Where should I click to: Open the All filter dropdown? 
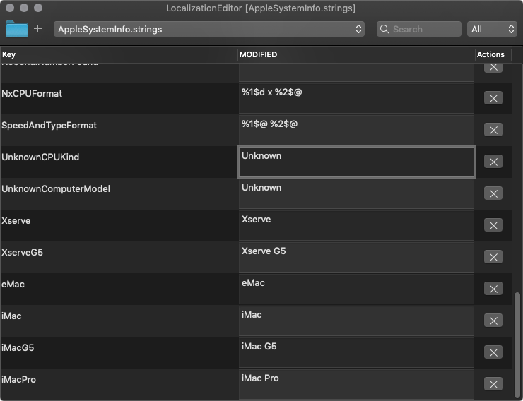(x=492, y=30)
